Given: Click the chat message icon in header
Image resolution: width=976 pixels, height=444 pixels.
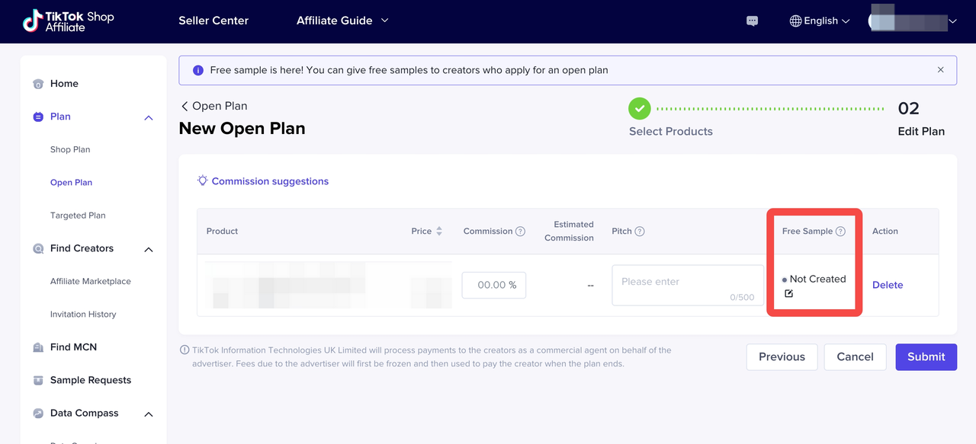Looking at the screenshot, I should click(752, 21).
